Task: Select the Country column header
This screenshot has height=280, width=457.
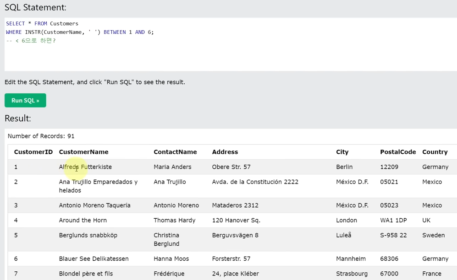Action: [435, 152]
